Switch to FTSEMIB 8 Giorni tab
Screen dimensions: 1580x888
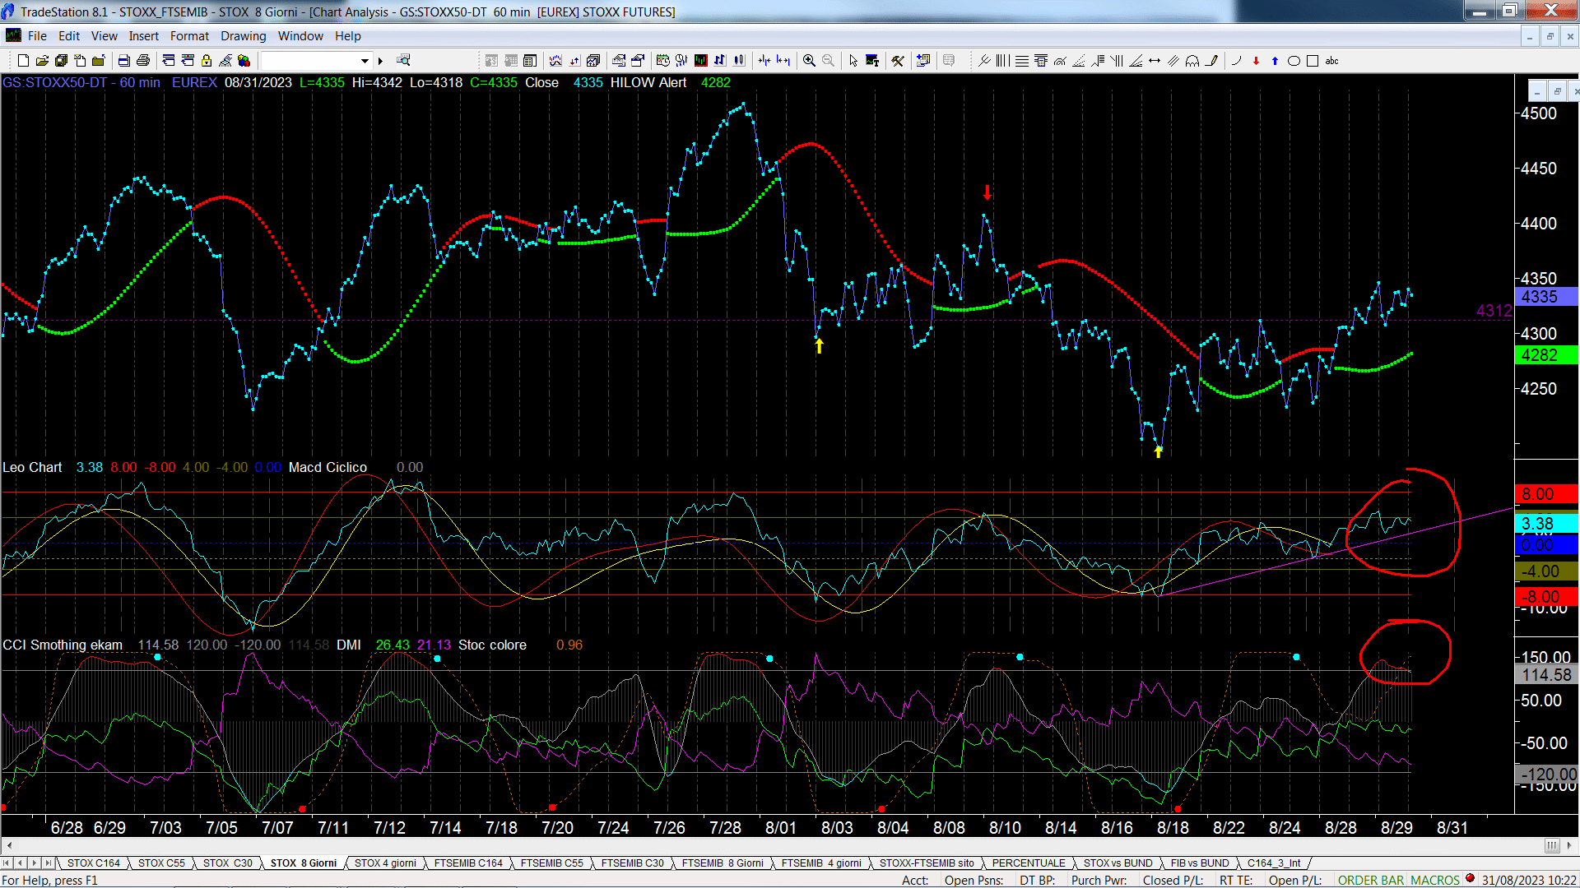tap(723, 863)
